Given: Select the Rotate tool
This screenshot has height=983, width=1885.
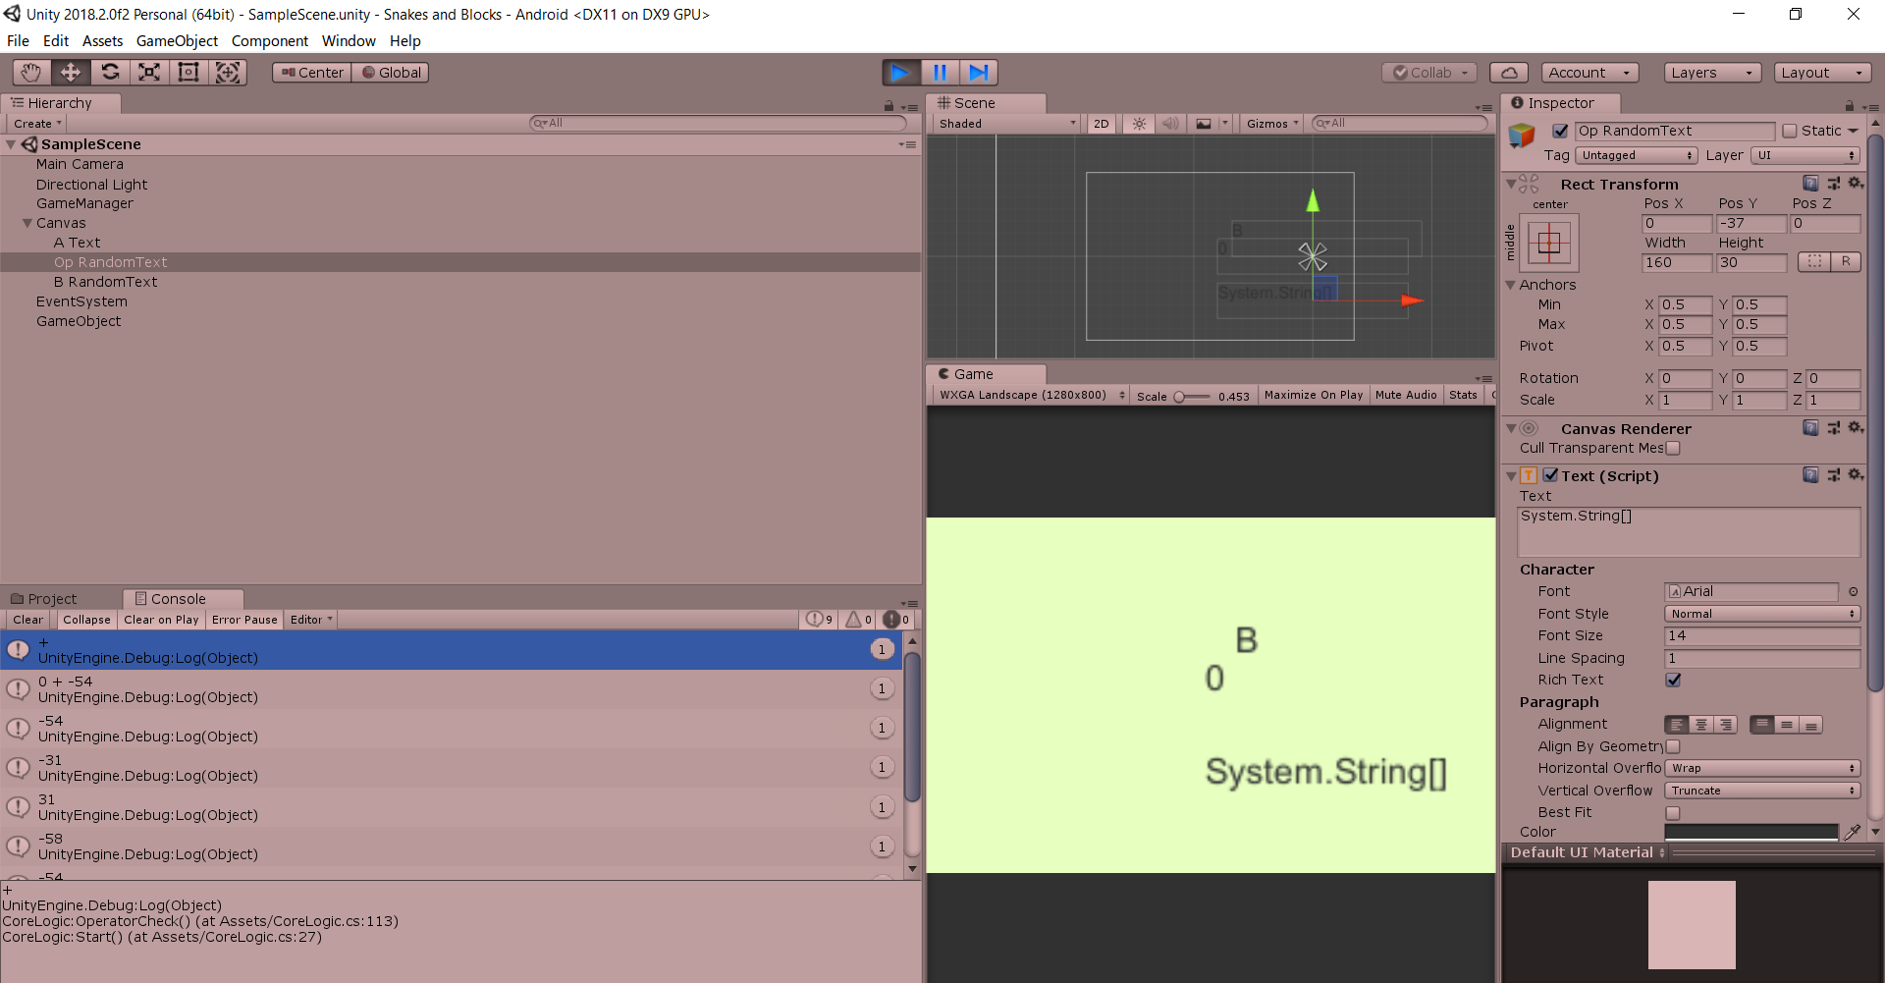Looking at the screenshot, I should click(x=110, y=72).
